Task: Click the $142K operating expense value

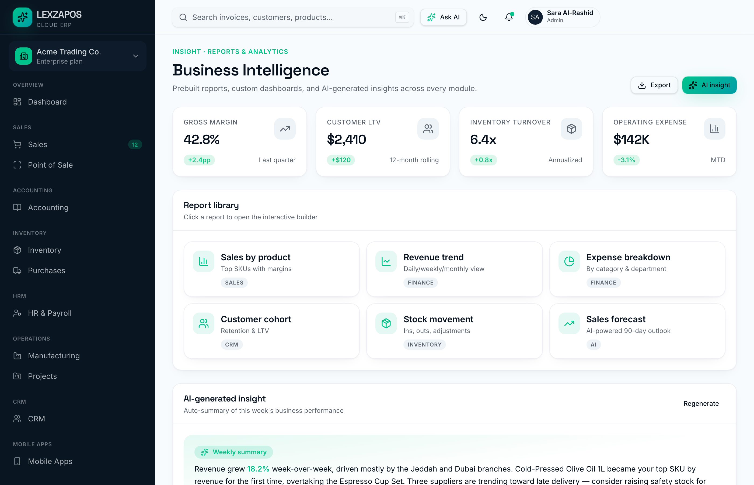Action: pyautogui.click(x=631, y=140)
